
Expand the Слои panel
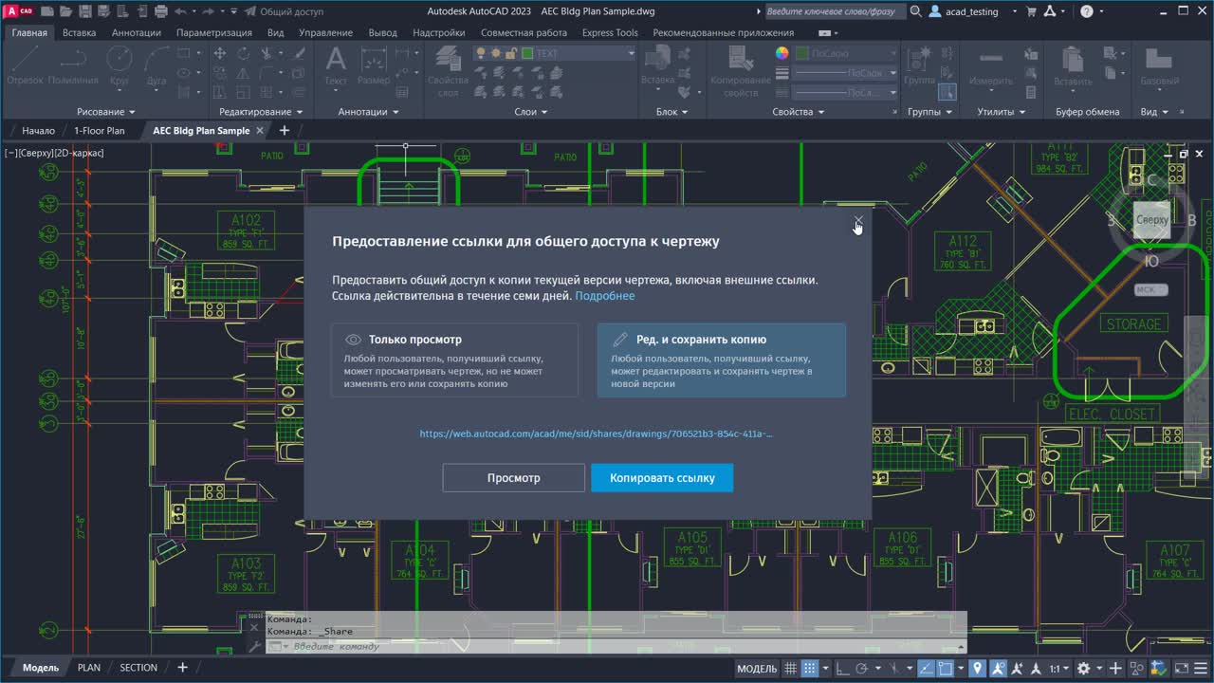531,112
